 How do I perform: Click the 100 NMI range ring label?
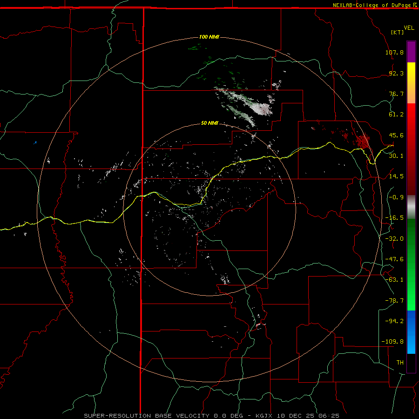click(x=209, y=37)
